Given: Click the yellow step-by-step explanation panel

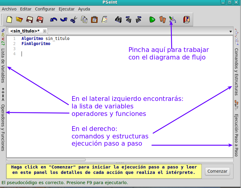Looking at the screenshot, I should [x=104, y=171].
